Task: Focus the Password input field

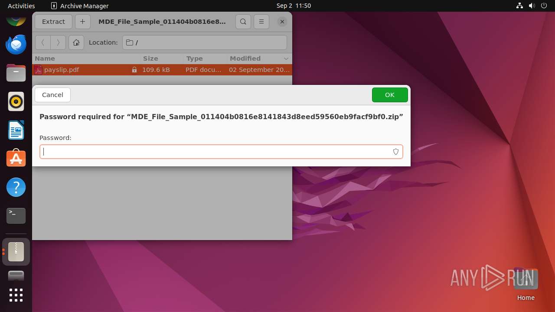Action: [221, 152]
